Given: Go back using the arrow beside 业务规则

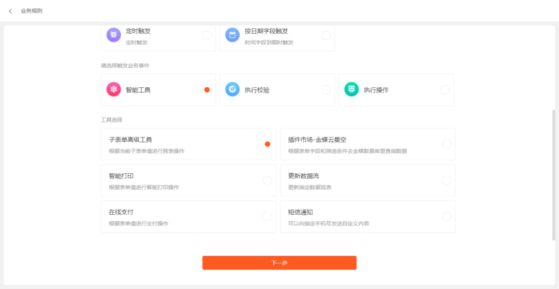Looking at the screenshot, I should [x=10, y=11].
